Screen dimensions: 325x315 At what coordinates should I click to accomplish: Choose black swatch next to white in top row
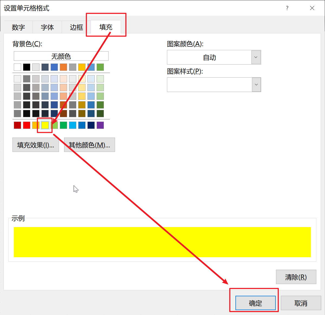(x=27, y=67)
